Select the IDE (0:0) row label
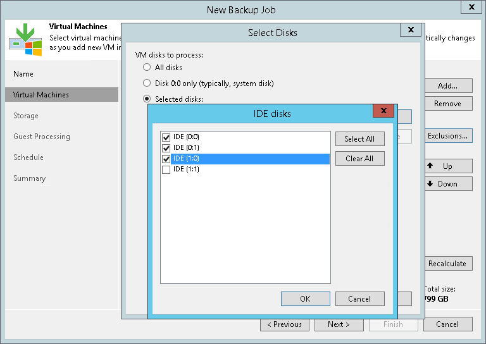The height and width of the screenshot is (344, 486). click(186, 137)
